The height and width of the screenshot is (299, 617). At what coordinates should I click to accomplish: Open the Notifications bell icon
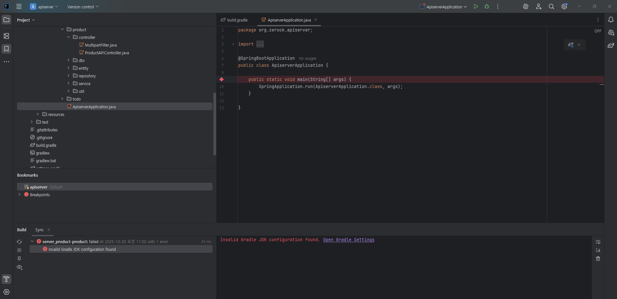(611, 20)
